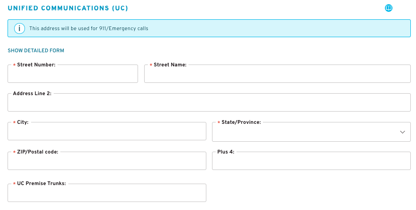Open the help book icon
416x210 pixels.
388,8
